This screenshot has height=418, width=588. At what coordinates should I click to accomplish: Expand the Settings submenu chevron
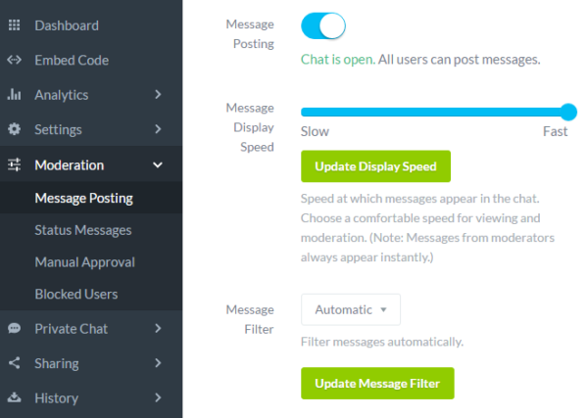tap(158, 129)
